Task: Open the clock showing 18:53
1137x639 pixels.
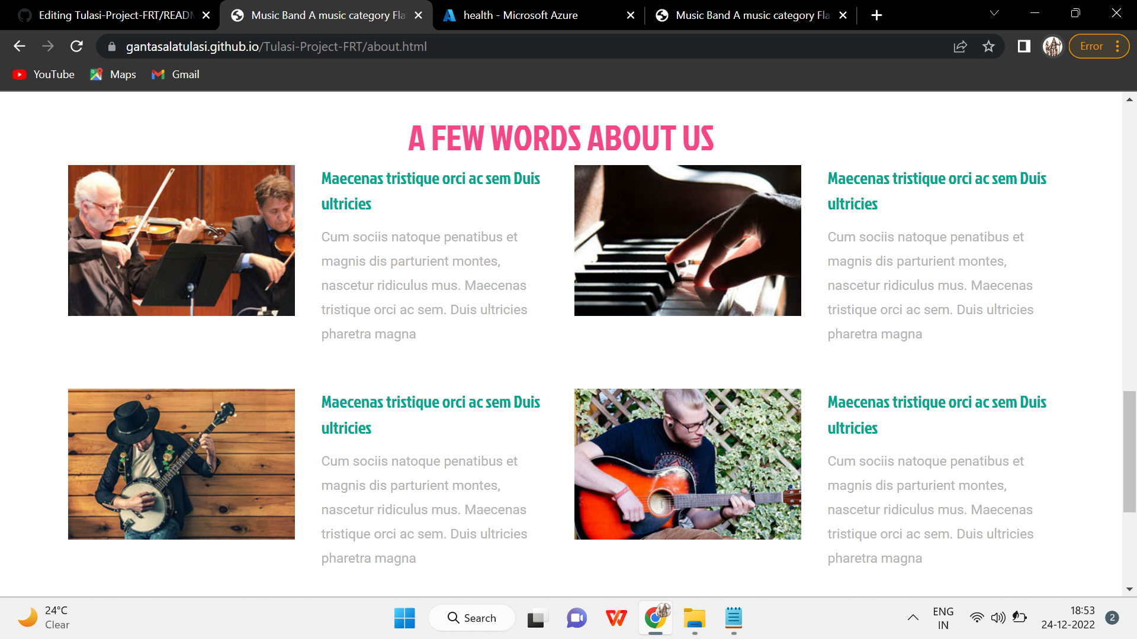Action: (x=1068, y=618)
